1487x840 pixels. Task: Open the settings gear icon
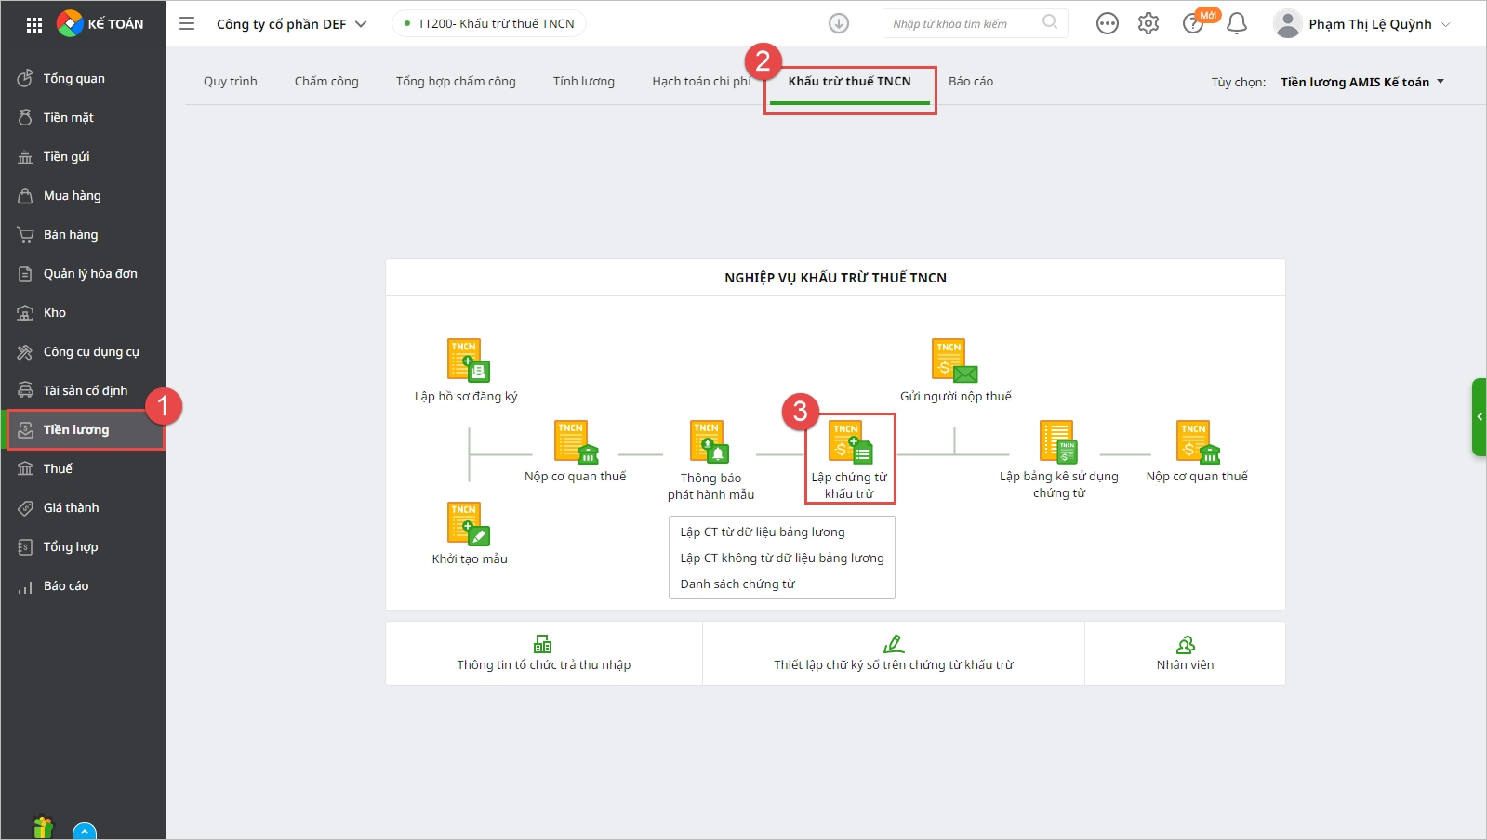[1148, 23]
